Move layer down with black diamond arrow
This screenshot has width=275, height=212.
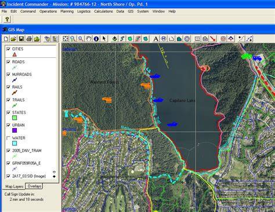click(x=54, y=176)
